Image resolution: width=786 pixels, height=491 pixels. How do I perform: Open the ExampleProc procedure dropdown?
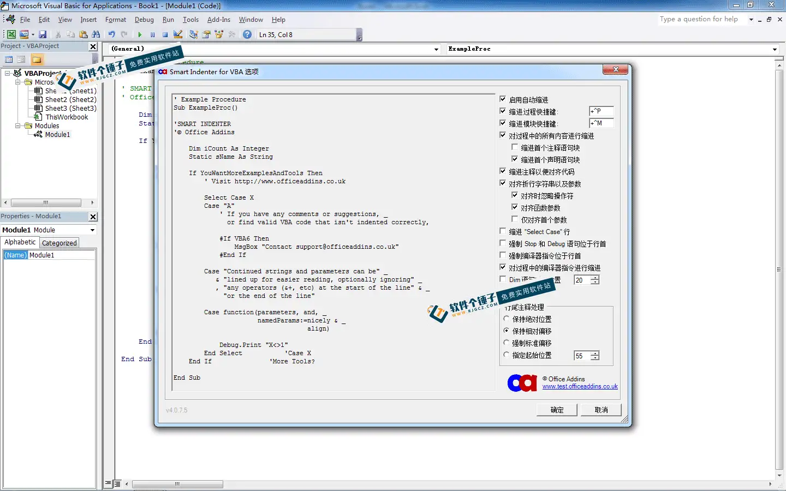[775, 49]
